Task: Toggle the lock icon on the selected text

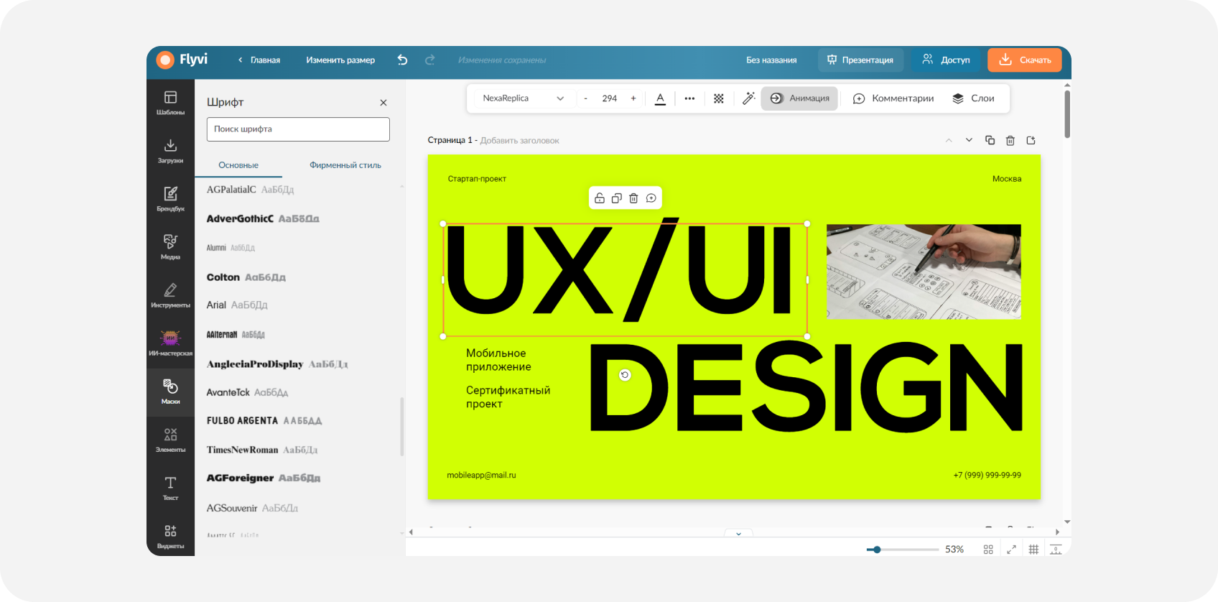Action: (600, 198)
